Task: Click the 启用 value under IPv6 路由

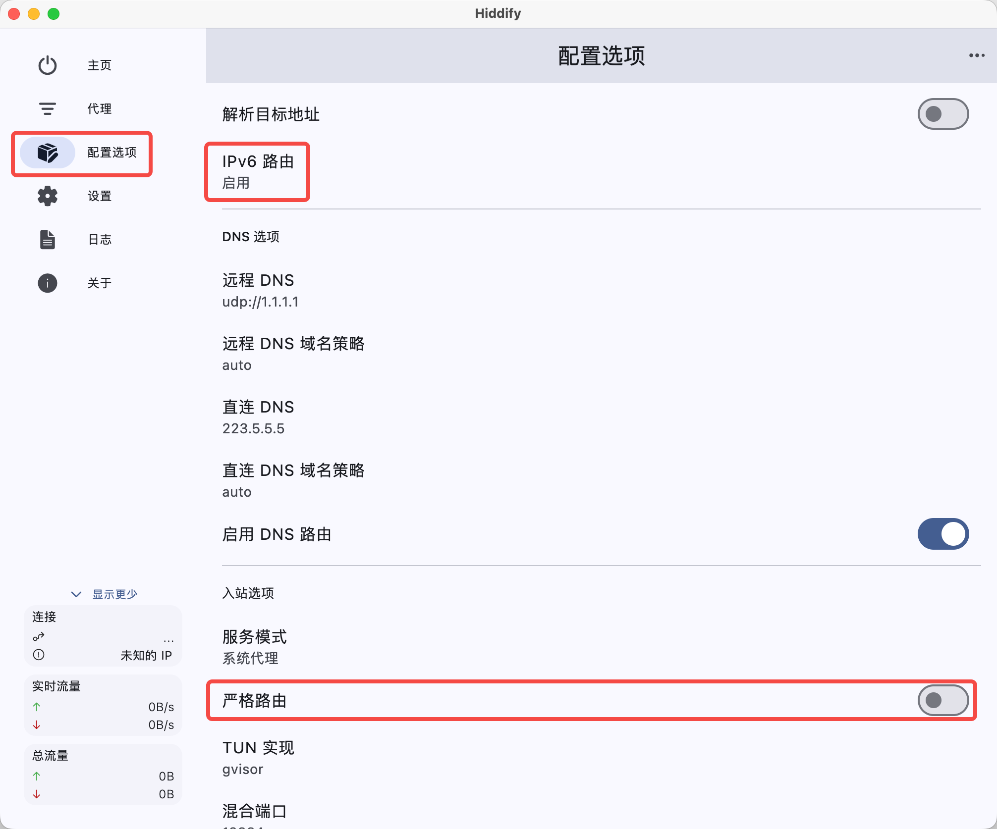Action: coord(236,183)
